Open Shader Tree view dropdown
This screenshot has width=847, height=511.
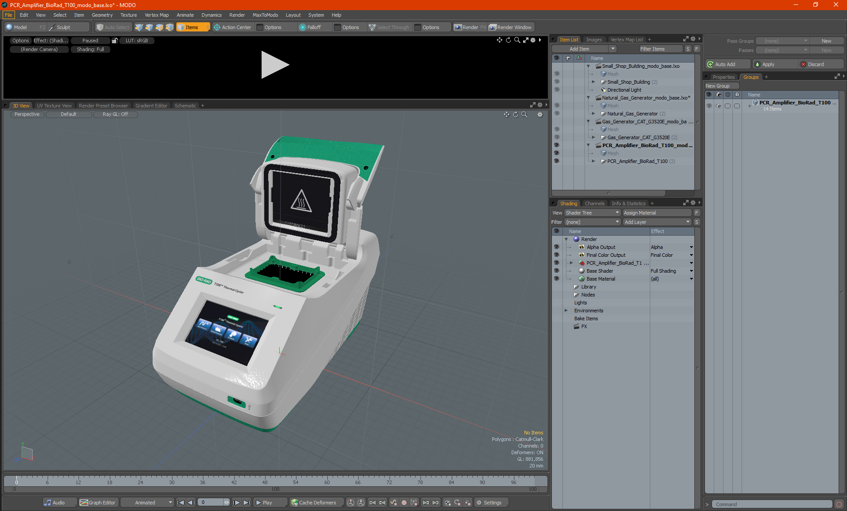coord(592,213)
